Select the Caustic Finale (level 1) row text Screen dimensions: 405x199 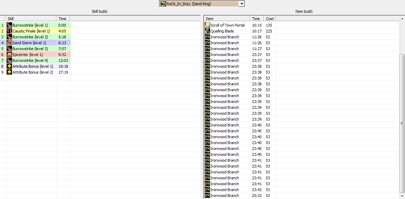pos(31,31)
